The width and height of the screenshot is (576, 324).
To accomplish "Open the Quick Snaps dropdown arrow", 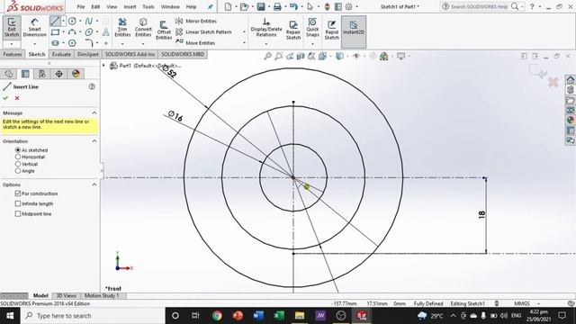I will [x=312, y=44].
